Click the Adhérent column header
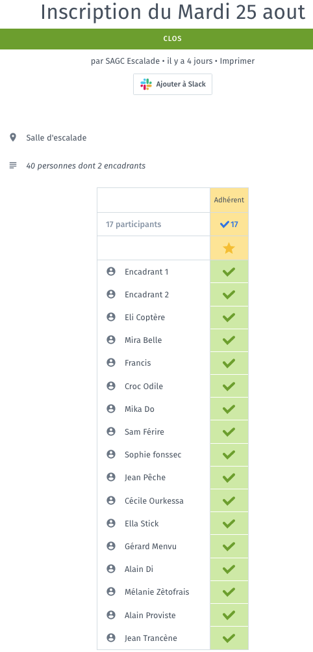 pyautogui.click(x=229, y=200)
